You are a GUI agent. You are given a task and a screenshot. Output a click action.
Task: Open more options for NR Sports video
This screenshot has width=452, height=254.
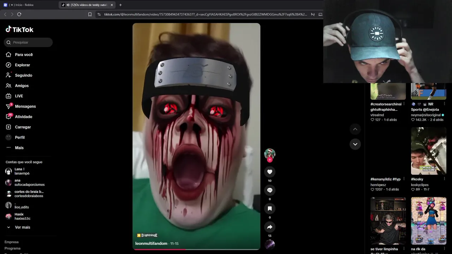(x=444, y=104)
